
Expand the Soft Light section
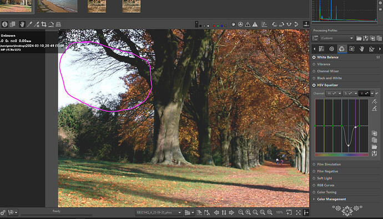tap(324, 178)
